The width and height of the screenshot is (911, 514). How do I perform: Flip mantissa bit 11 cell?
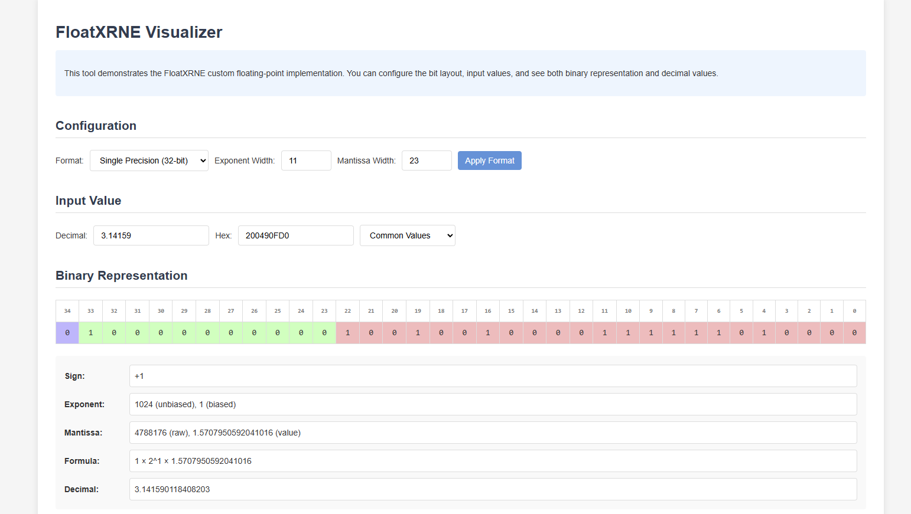604,333
